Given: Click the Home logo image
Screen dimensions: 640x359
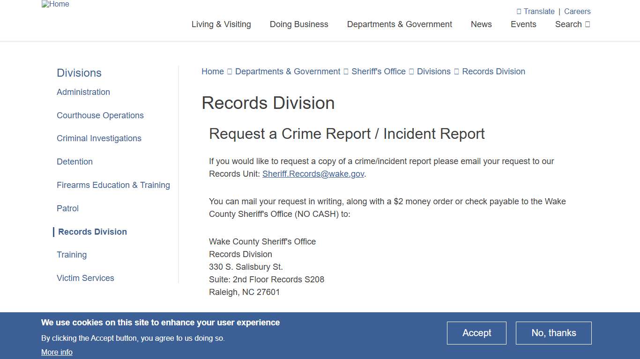Looking at the screenshot, I should coord(55,4).
